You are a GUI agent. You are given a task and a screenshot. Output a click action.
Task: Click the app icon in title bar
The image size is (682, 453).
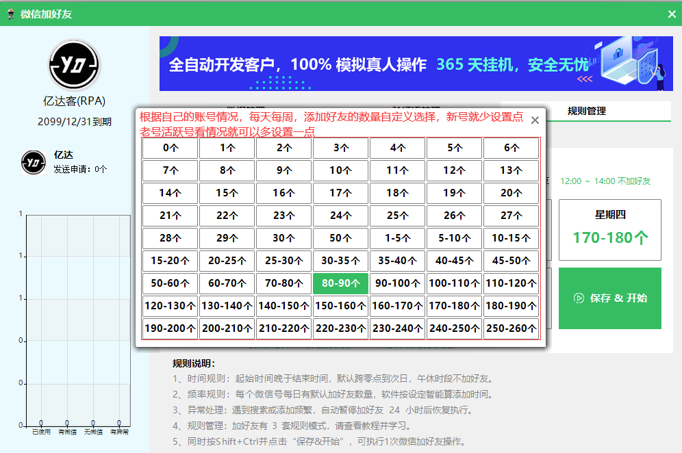11,14
